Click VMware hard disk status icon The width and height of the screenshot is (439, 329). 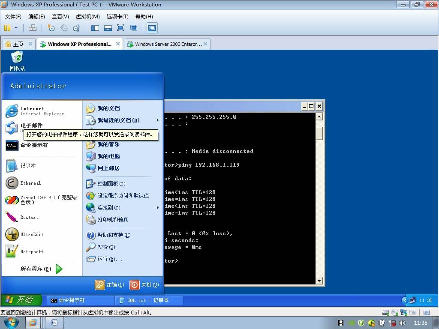(x=386, y=312)
